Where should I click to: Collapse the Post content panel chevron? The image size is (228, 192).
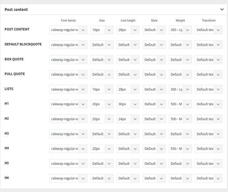click(x=222, y=10)
